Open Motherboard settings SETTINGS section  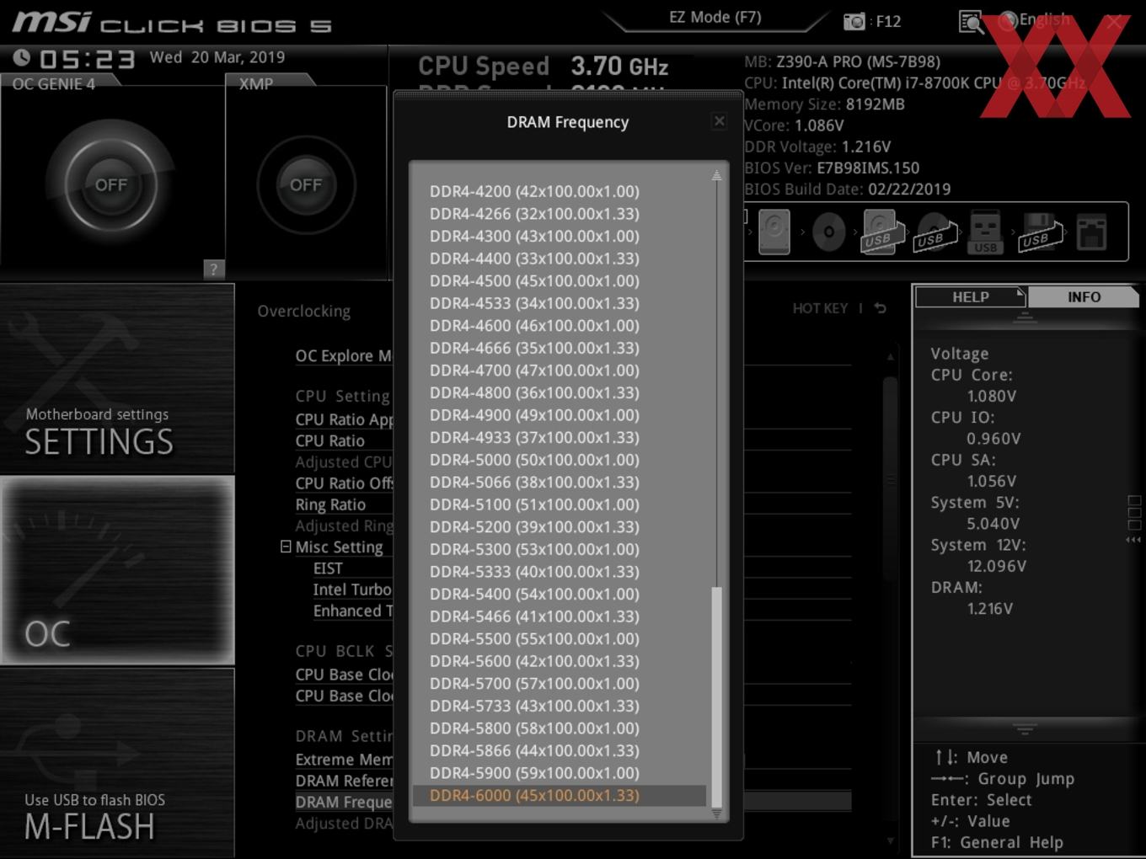point(117,378)
